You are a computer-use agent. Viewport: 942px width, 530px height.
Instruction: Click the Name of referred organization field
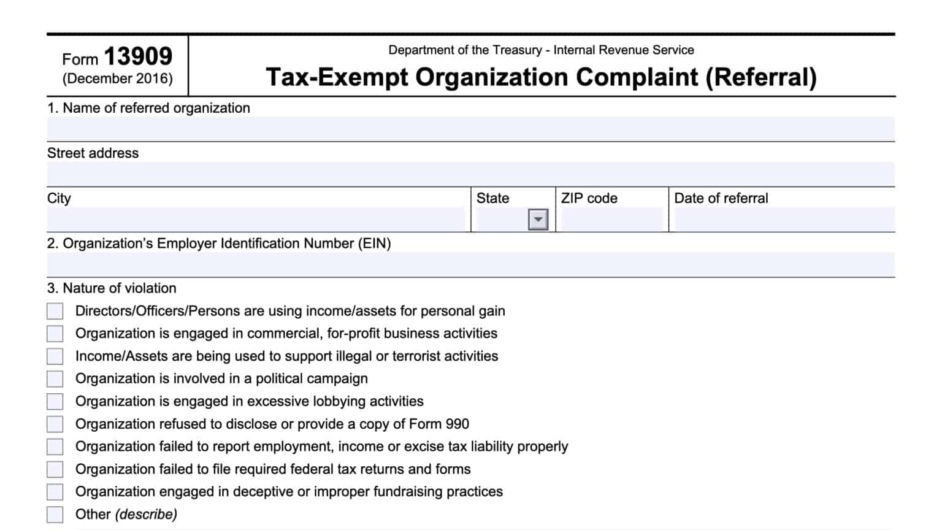[x=470, y=129]
